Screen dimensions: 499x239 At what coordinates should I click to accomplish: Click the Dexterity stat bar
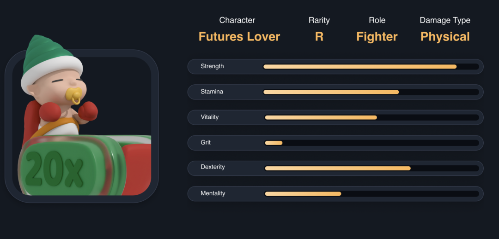tap(371, 168)
